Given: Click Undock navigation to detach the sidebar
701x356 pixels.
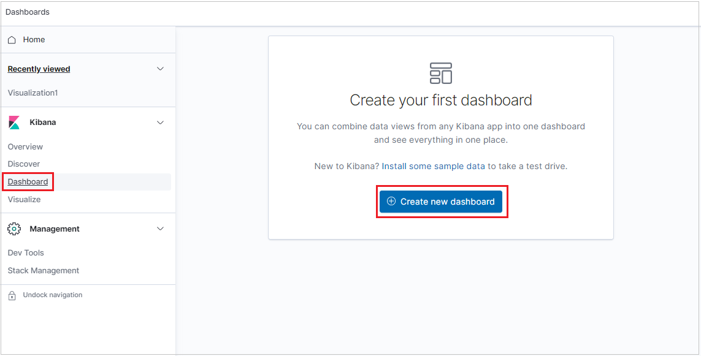Looking at the screenshot, I should tap(54, 295).
